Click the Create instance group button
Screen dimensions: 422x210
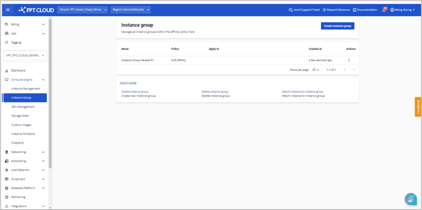click(337, 26)
